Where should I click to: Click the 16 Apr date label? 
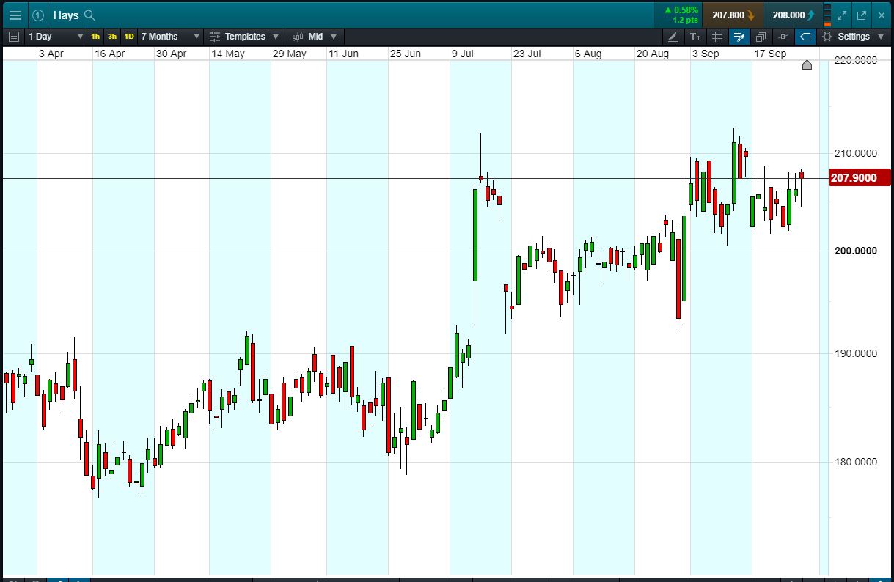[109, 54]
